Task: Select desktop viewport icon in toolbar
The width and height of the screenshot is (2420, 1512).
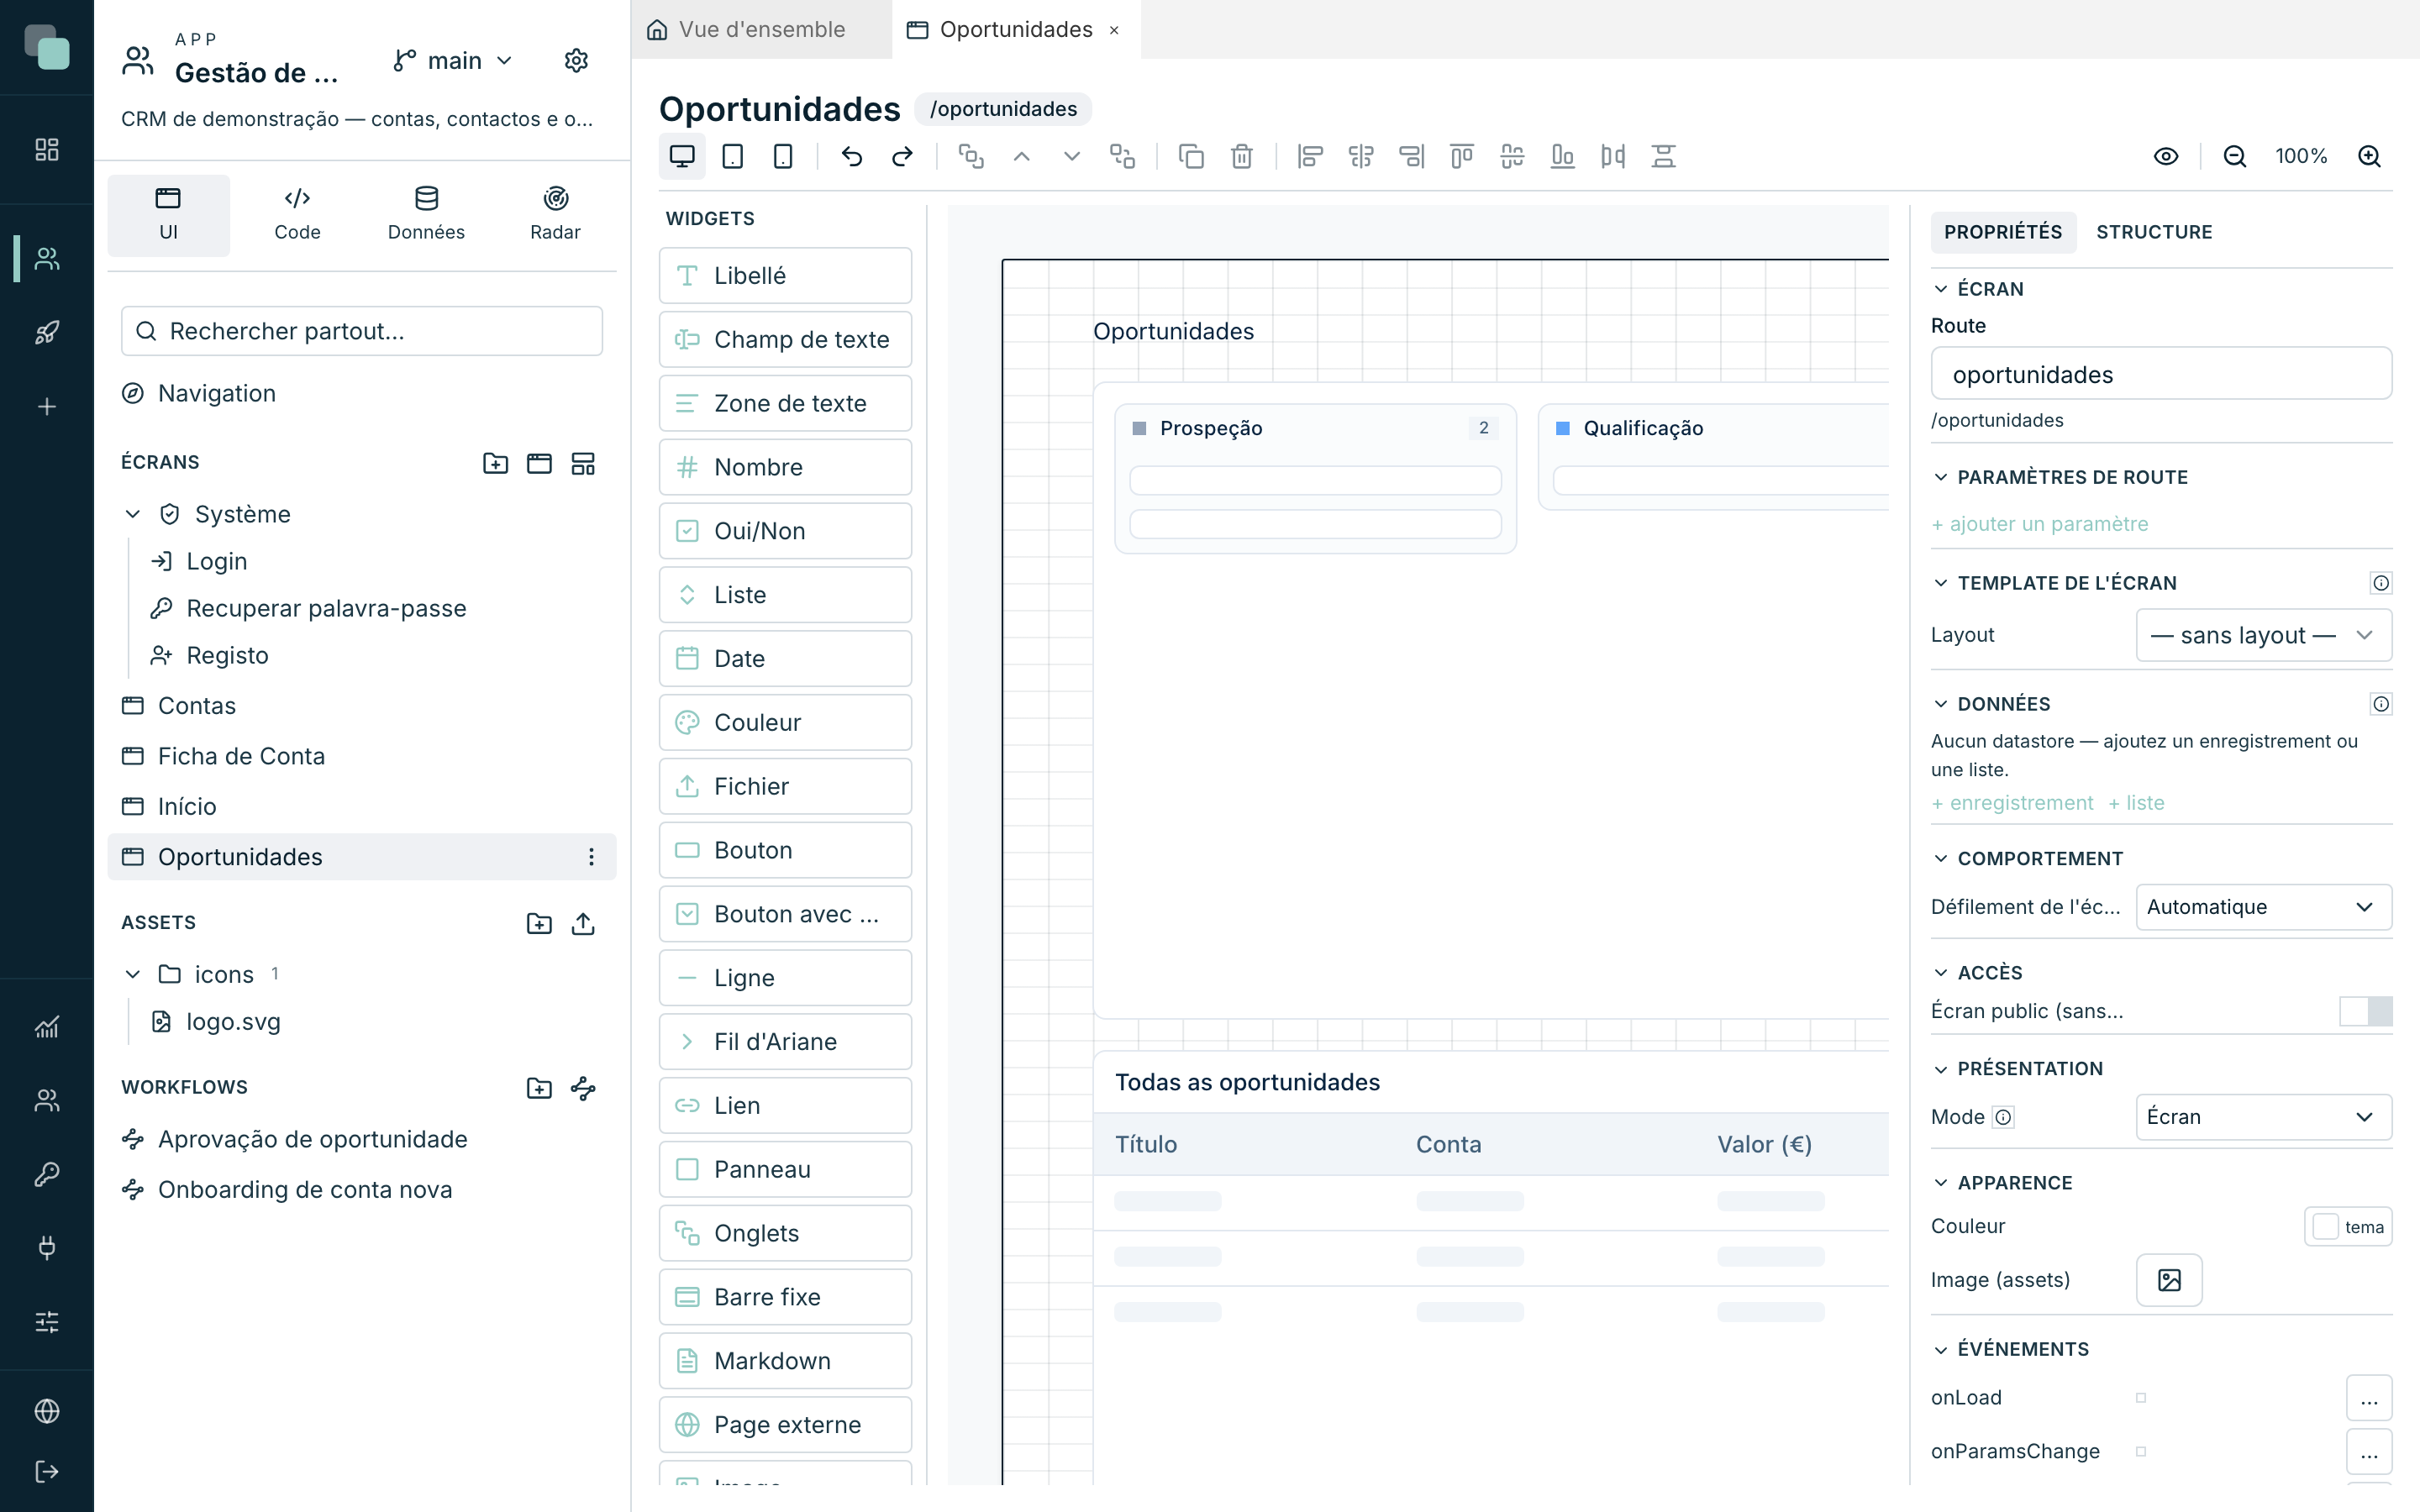Action: tap(682, 156)
